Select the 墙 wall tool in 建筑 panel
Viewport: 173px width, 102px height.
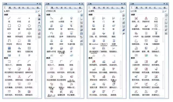click(x=94, y=20)
